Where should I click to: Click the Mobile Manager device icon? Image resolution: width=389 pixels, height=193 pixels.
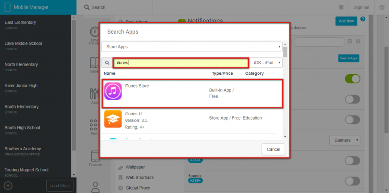(7, 7)
